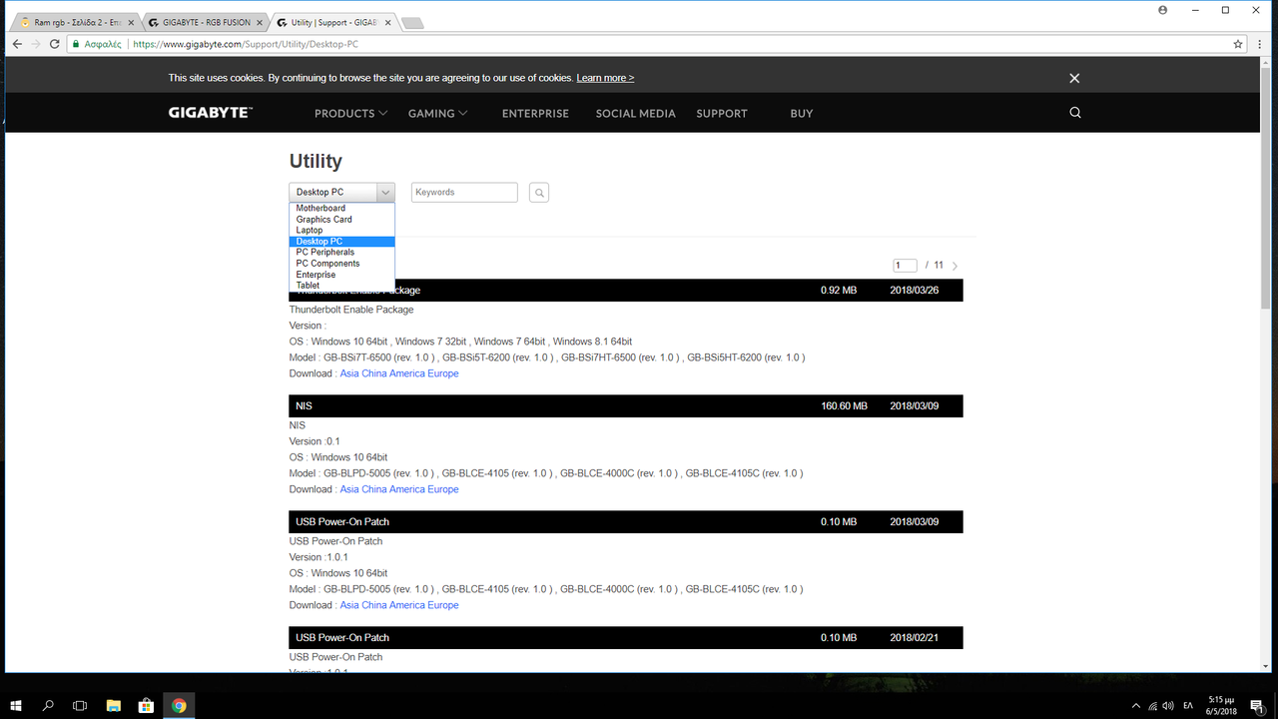Expand the GAMING navigation menu
1278x719 pixels.
(x=437, y=113)
